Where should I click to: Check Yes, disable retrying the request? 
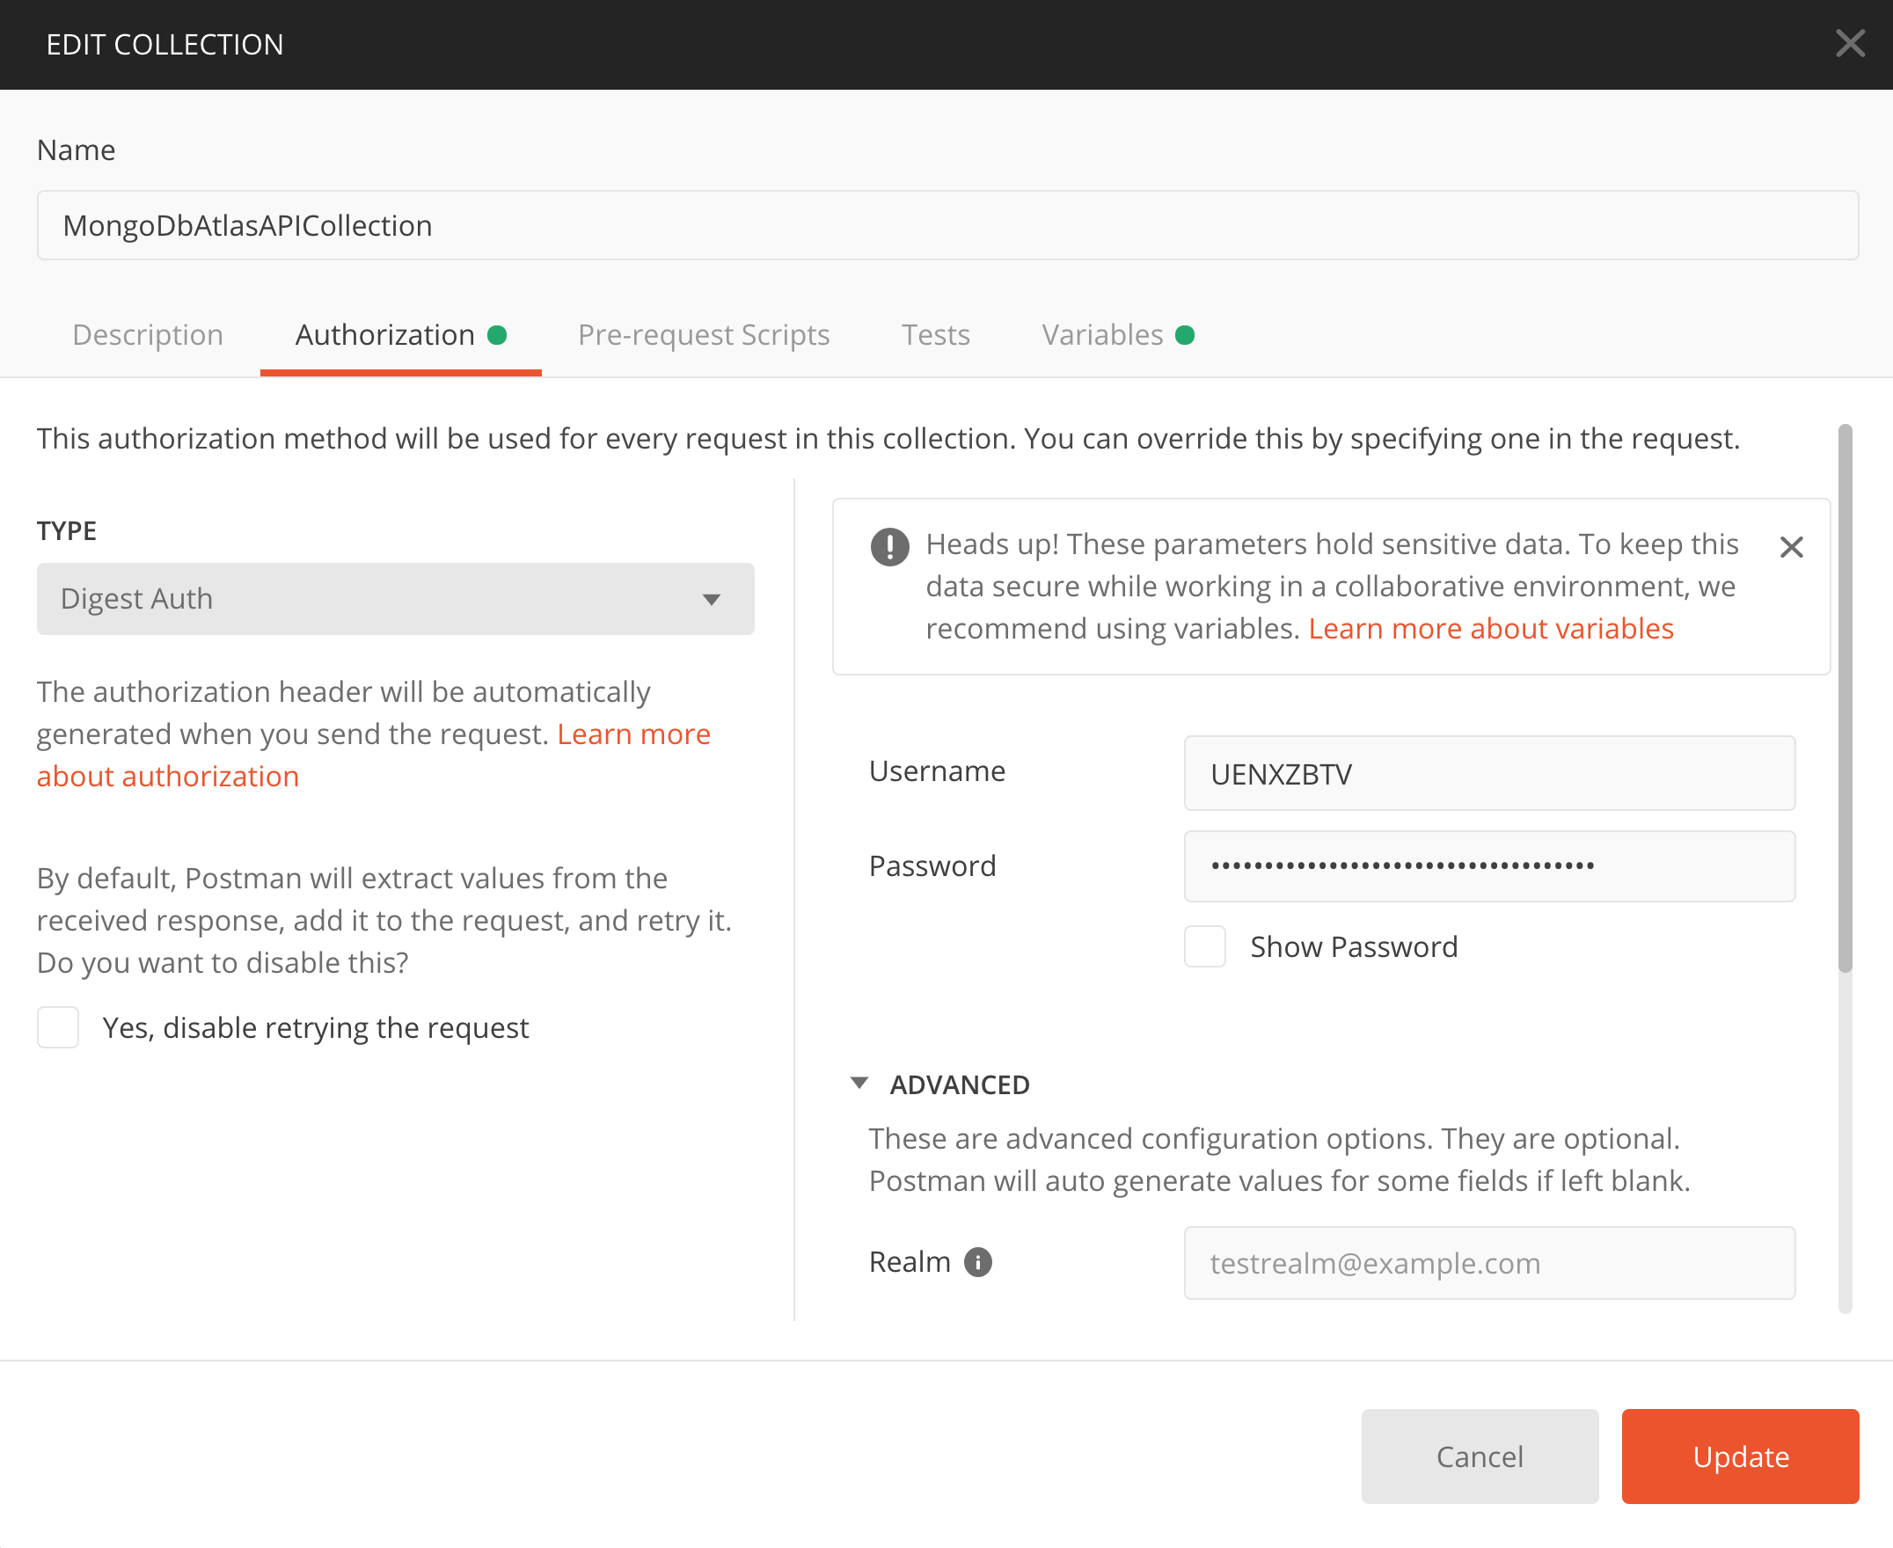tap(58, 1027)
